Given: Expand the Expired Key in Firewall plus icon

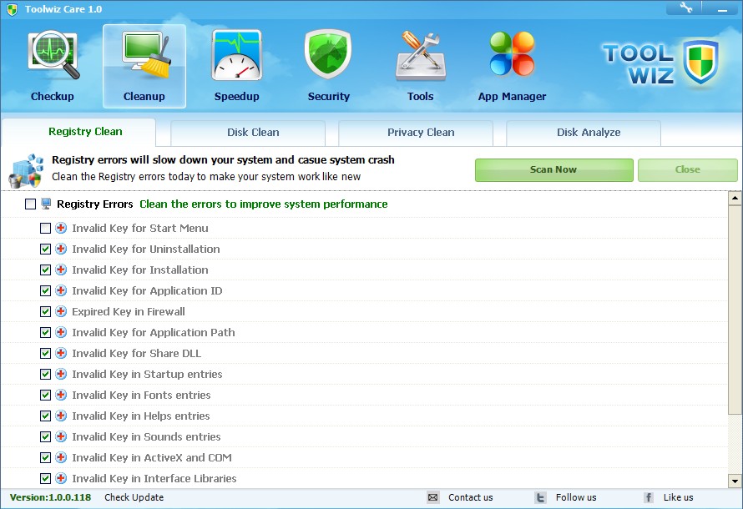Looking at the screenshot, I should click(61, 311).
